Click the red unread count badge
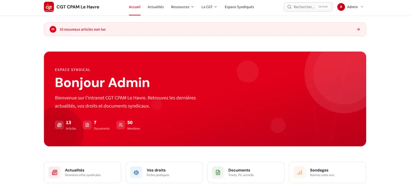 (x=53, y=29)
